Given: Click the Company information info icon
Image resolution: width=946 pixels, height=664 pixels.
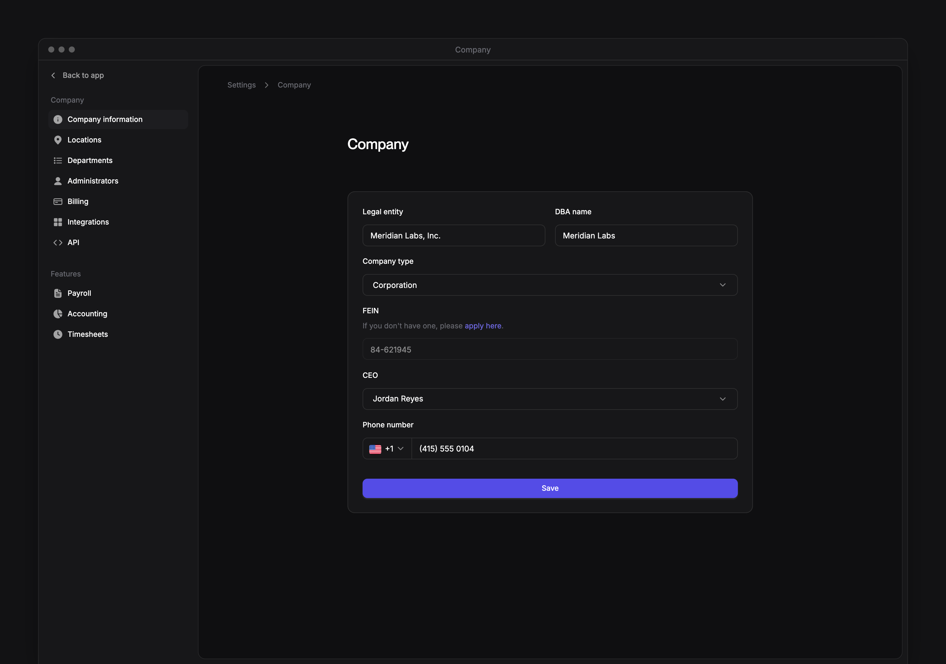Looking at the screenshot, I should click(x=58, y=120).
